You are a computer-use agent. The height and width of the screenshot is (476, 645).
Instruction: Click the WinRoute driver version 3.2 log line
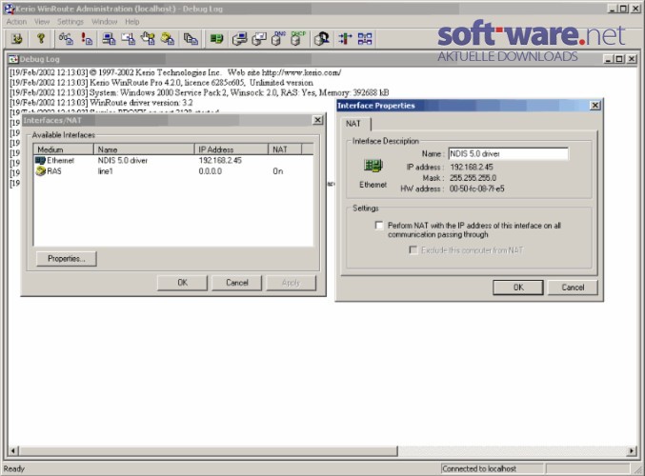point(101,103)
